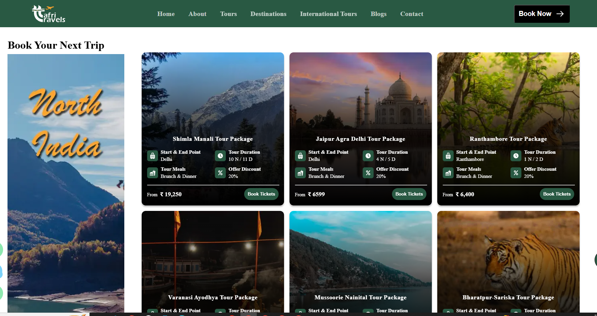Open the Mussoorie Nainital Tour Package title

click(360, 297)
